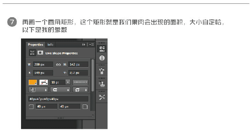This screenshot has width=252, height=136.
Task: Open the stroke line cap type dropdown
Action: [x=60, y=90]
